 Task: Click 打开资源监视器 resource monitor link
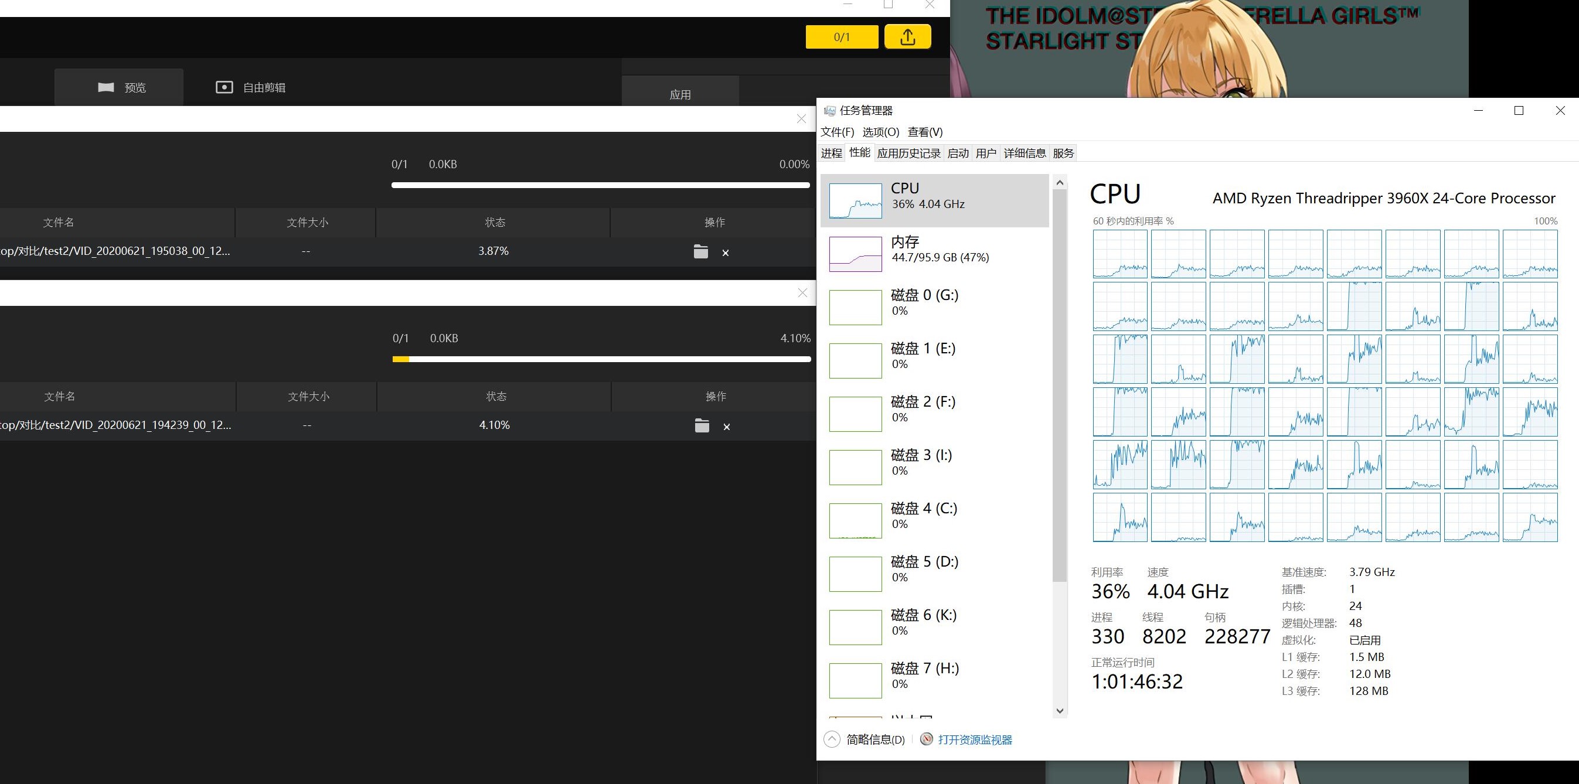975,740
